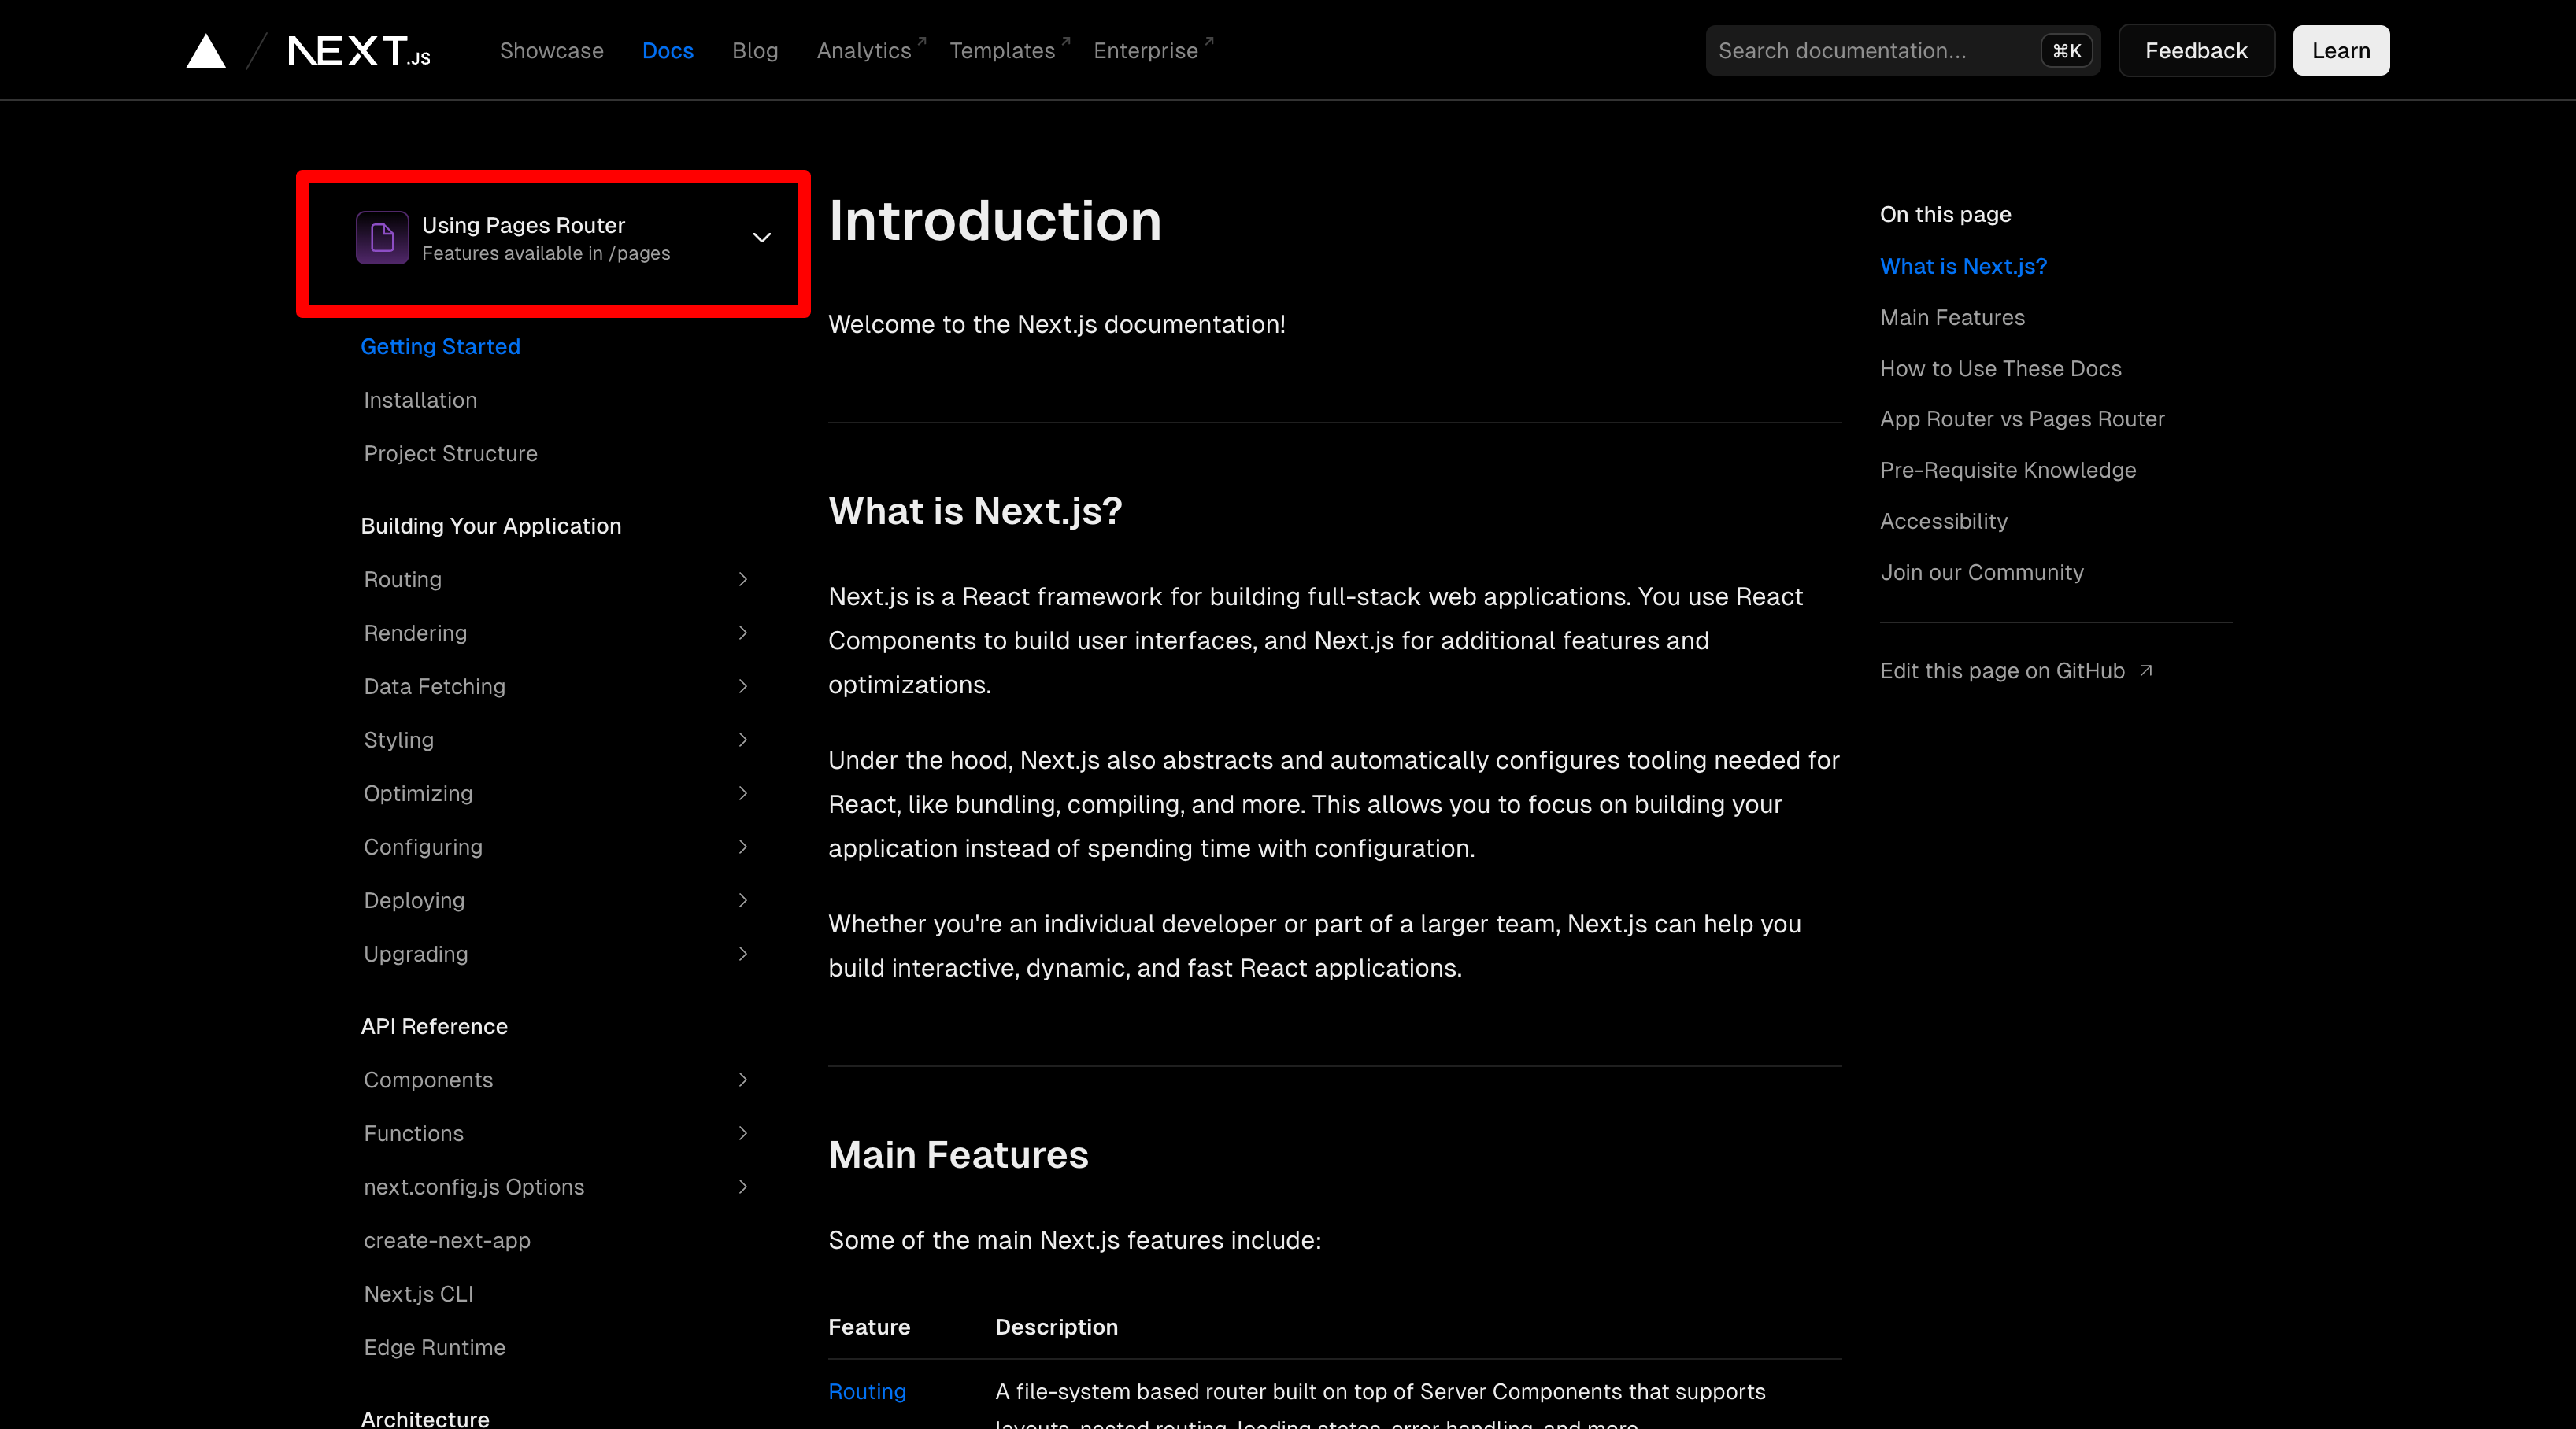Image resolution: width=2576 pixels, height=1429 pixels.
Task: Expand the Data Fetching section chevron
Action: click(742, 686)
